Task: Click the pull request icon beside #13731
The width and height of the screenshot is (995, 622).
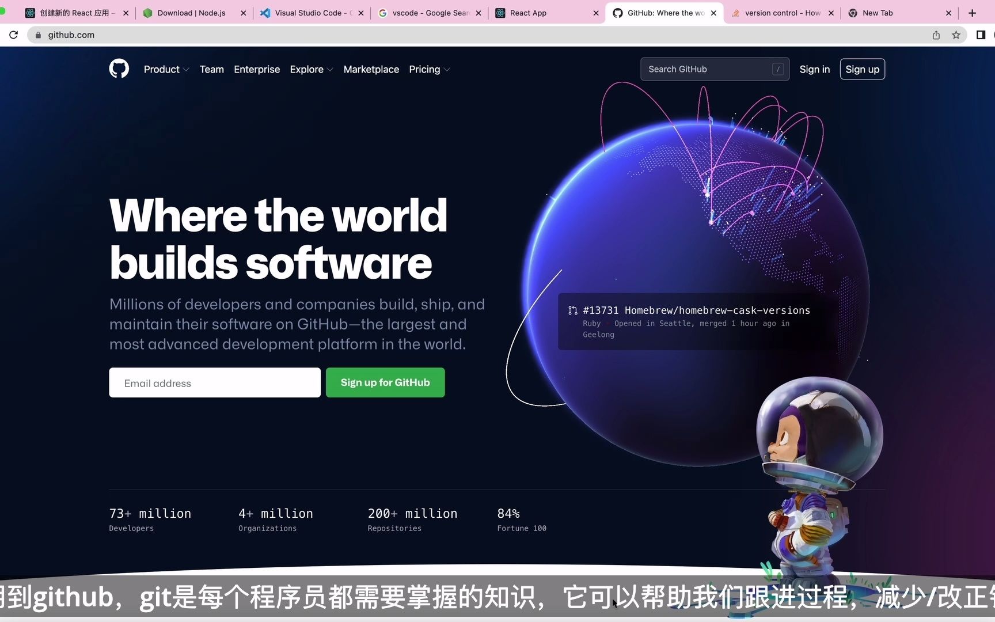Action: [x=572, y=310]
